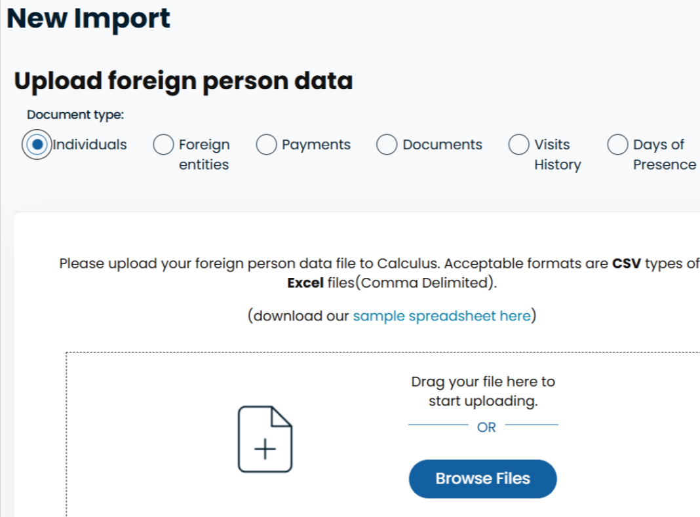Click the 'Document type:' label
700x517 pixels.
pyautogui.click(x=75, y=114)
